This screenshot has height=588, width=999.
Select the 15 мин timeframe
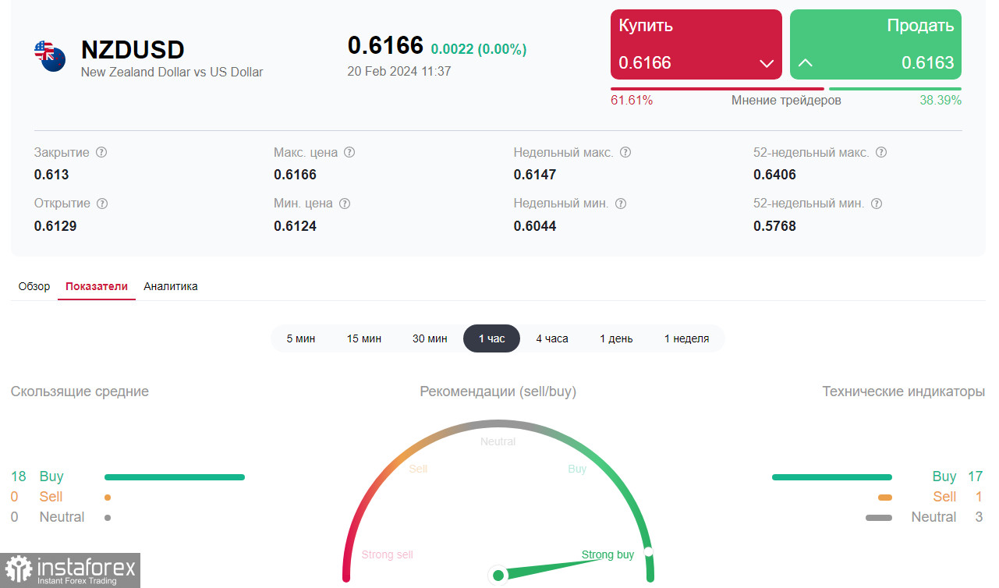[x=364, y=338]
